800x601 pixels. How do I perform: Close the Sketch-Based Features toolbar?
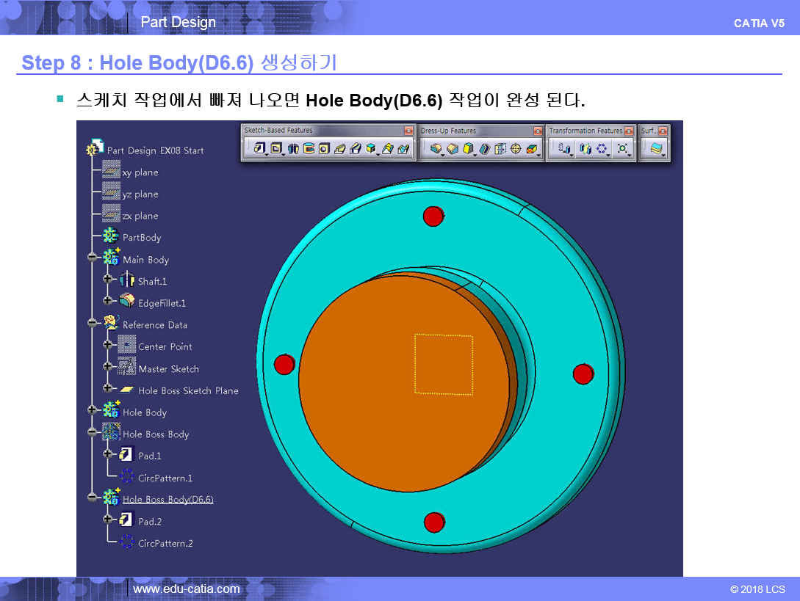click(408, 131)
